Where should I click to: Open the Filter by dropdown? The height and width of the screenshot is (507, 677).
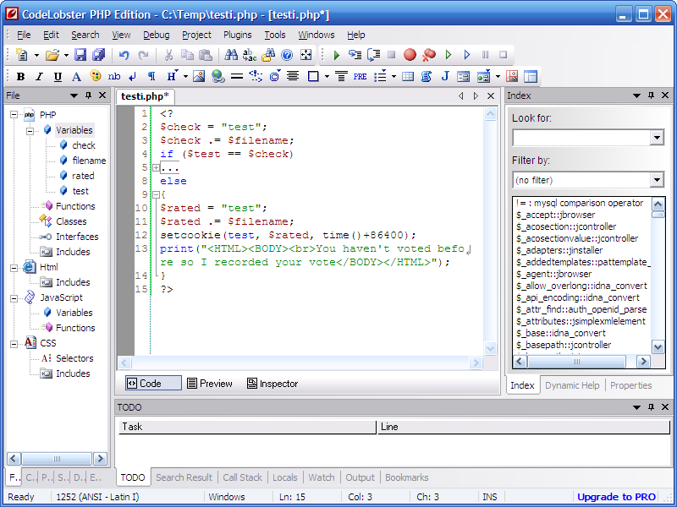657,180
